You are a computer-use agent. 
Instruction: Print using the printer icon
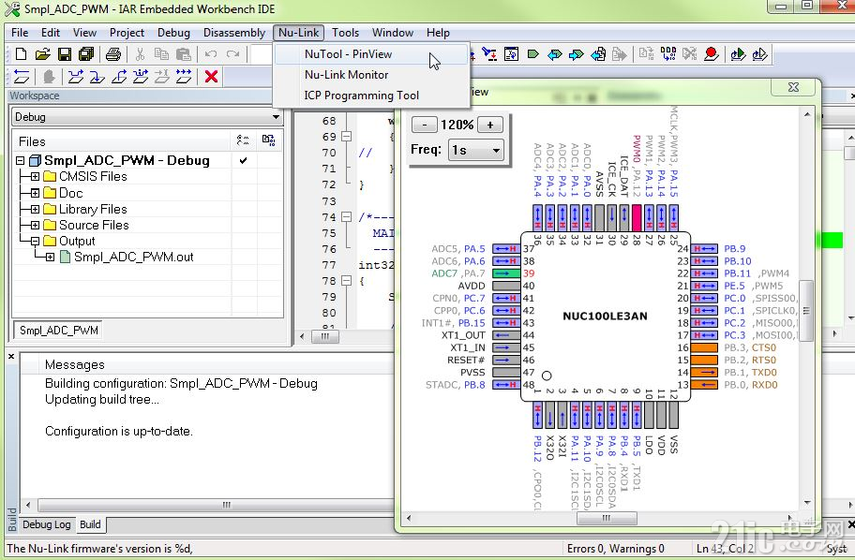(113, 54)
